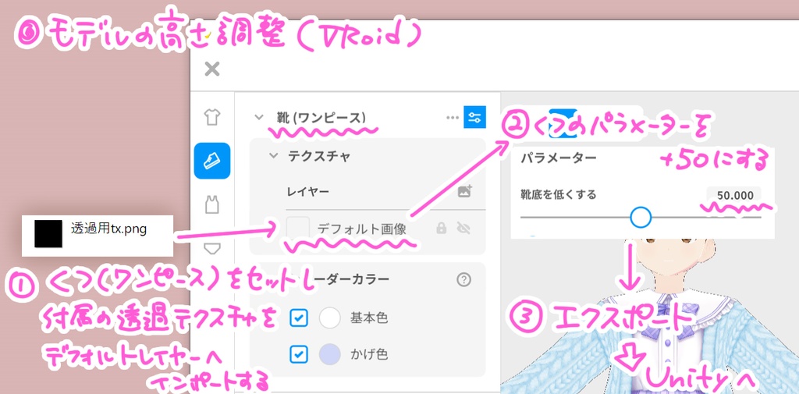Lock the デフォルト画像 layer
This screenshot has width=799, height=394.
point(442,228)
